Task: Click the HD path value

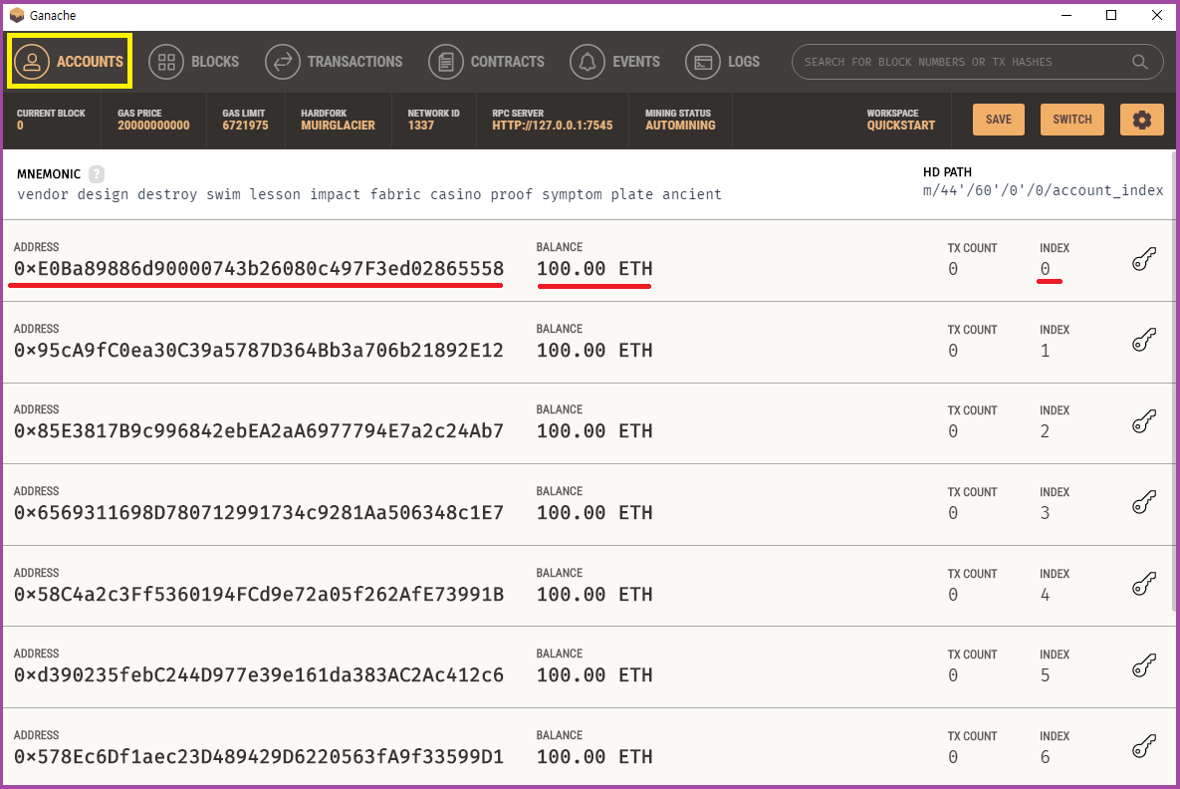Action: pyautogui.click(x=1043, y=190)
